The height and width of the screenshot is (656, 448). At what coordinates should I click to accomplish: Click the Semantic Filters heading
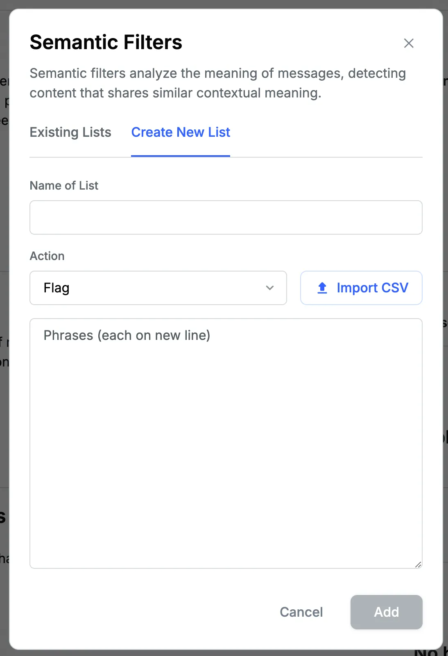pyautogui.click(x=106, y=42)
